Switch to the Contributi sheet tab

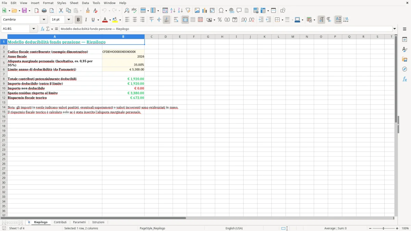[60, 222]
